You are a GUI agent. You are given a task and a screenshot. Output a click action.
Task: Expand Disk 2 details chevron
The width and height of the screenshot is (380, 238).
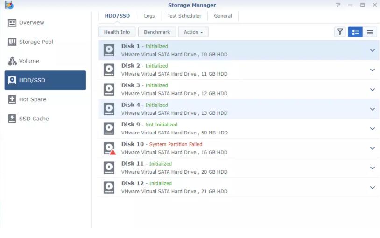[372, 70]
